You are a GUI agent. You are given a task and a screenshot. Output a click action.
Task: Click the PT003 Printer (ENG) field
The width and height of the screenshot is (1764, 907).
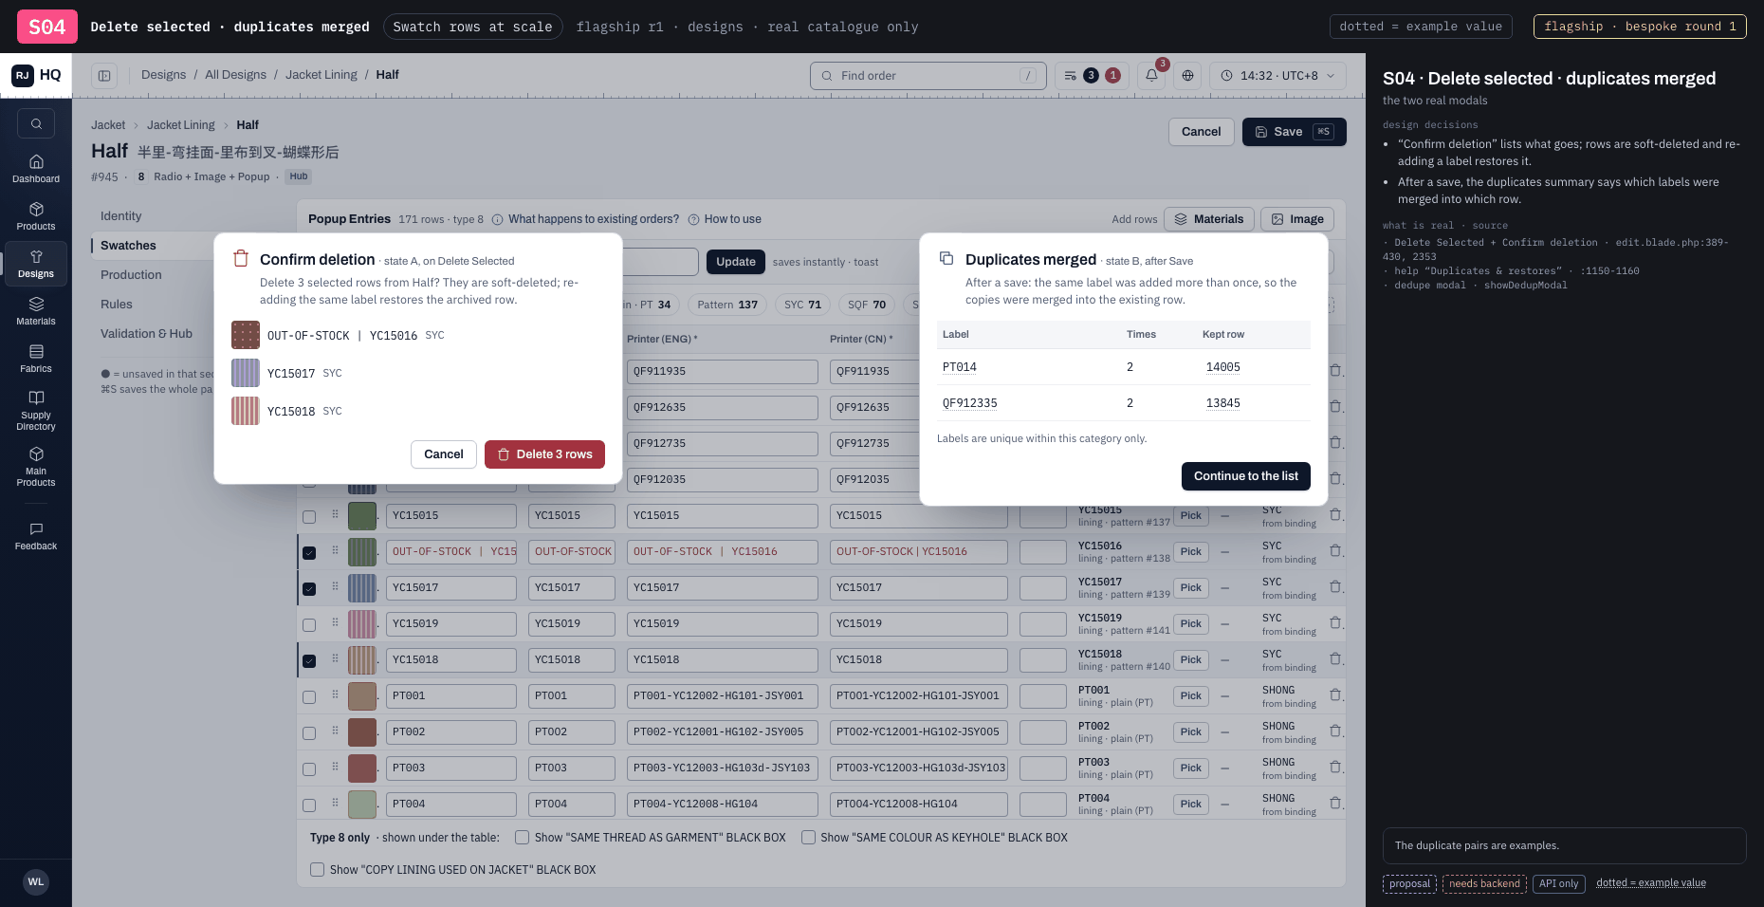click(723, 768)
